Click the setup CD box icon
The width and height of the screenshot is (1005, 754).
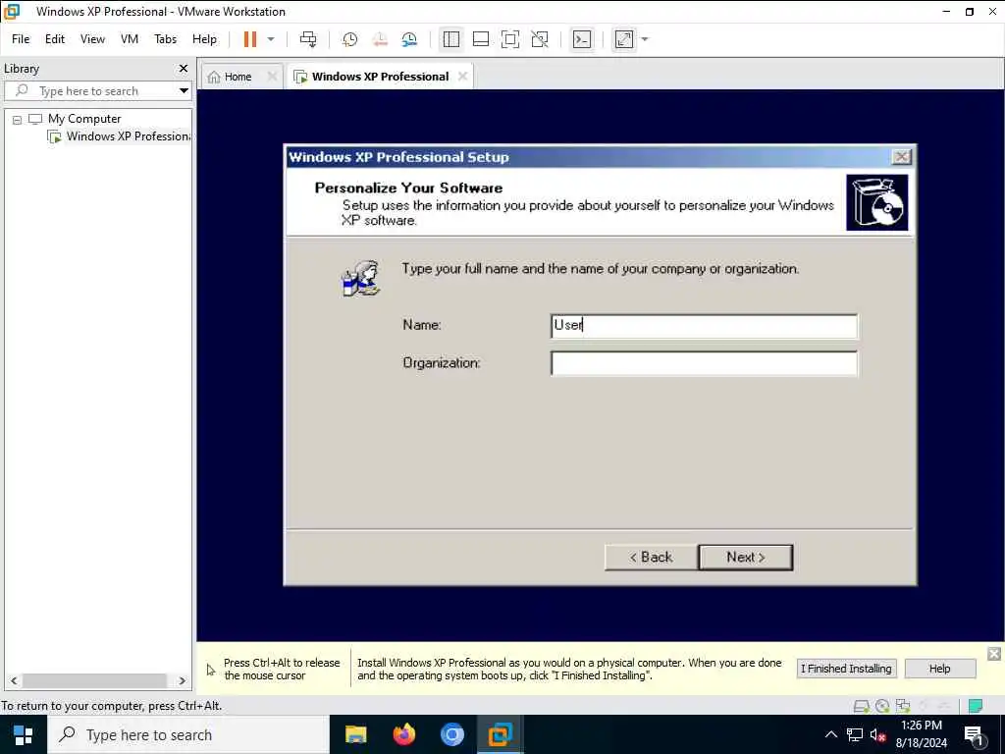click(x=876, y=202)
